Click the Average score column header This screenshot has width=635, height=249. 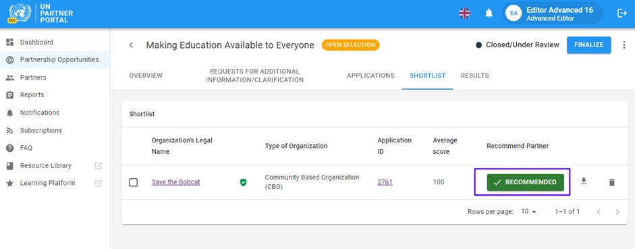[445, 146]
